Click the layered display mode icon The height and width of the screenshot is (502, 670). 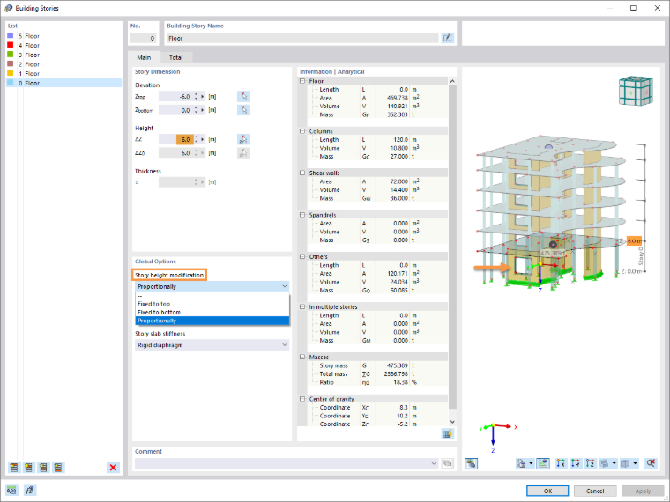pyautogui.click(x=605, y=463)
